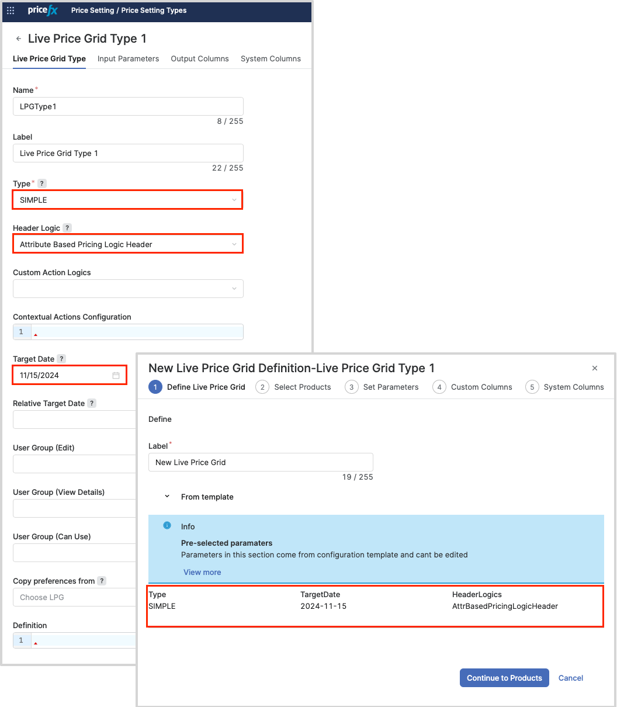The image size is (617, 707).
Task: Click View more in info box
Action: pos(202,572)
